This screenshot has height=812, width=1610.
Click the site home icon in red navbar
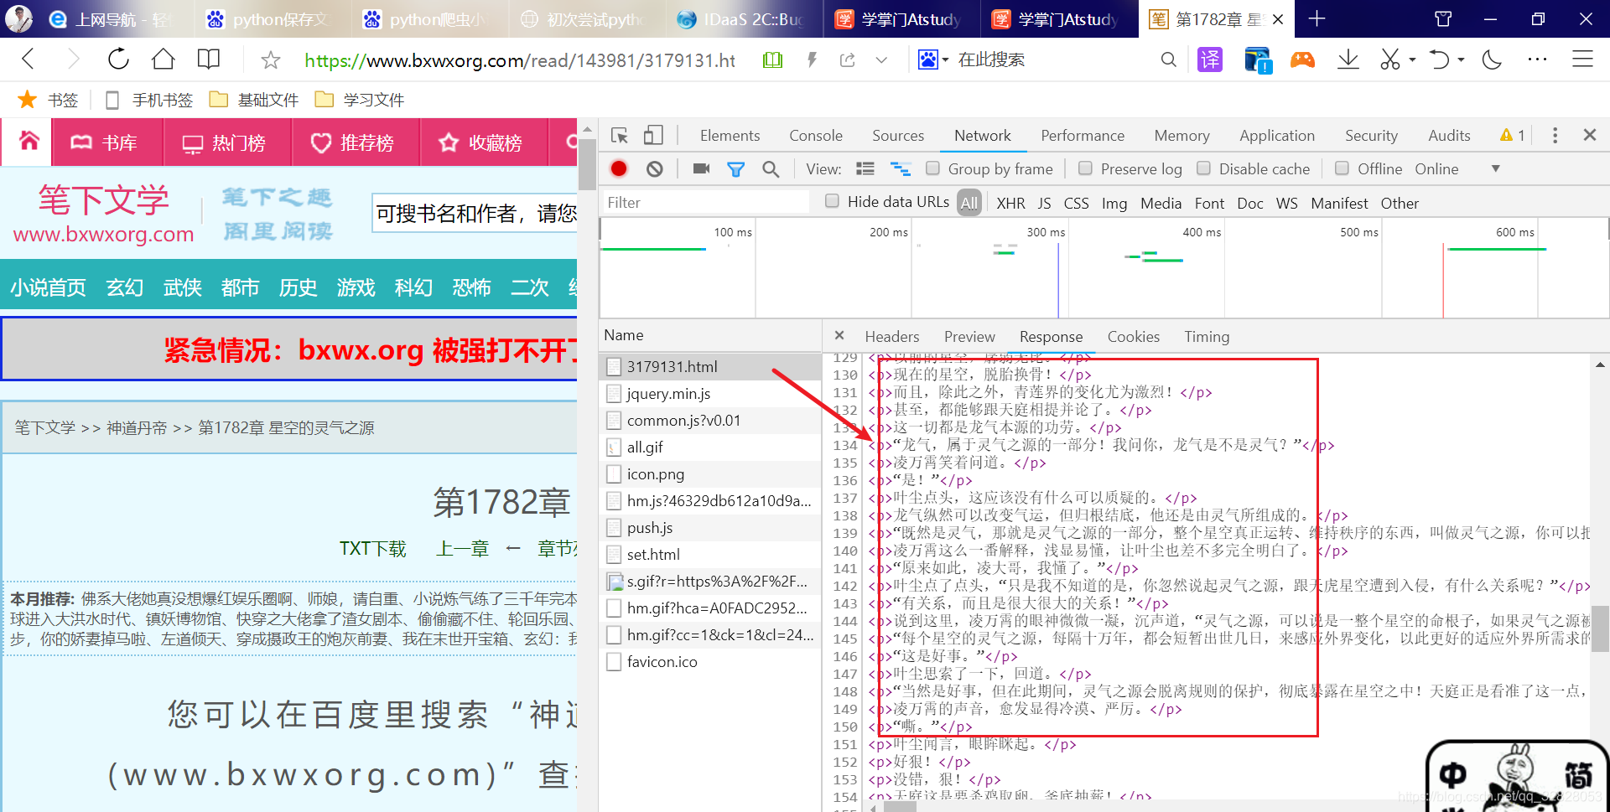[x=29, y=142]
